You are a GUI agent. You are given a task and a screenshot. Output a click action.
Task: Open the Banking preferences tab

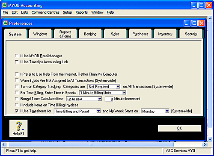(x=90, y=34)
